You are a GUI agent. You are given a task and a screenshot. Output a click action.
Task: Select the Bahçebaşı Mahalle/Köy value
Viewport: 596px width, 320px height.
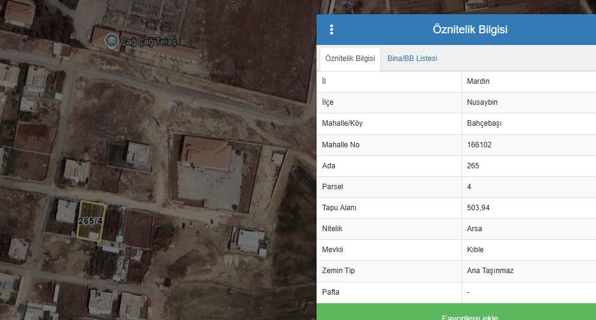coord(484,123)
